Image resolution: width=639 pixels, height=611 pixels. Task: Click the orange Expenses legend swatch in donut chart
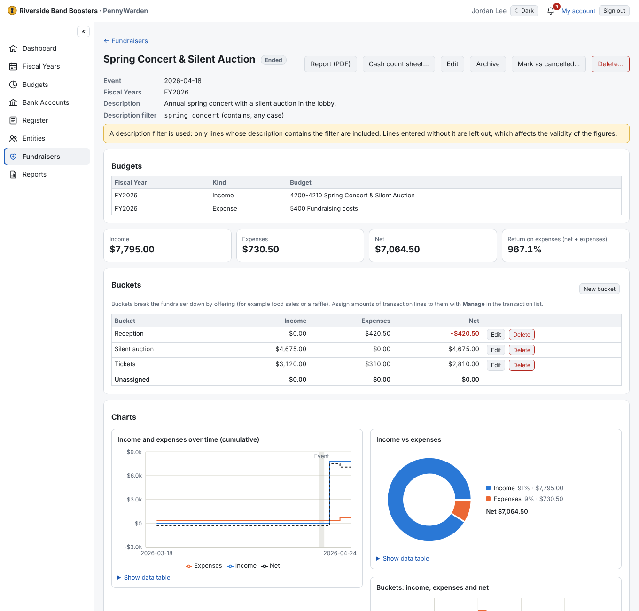click(x=488, y=499)
